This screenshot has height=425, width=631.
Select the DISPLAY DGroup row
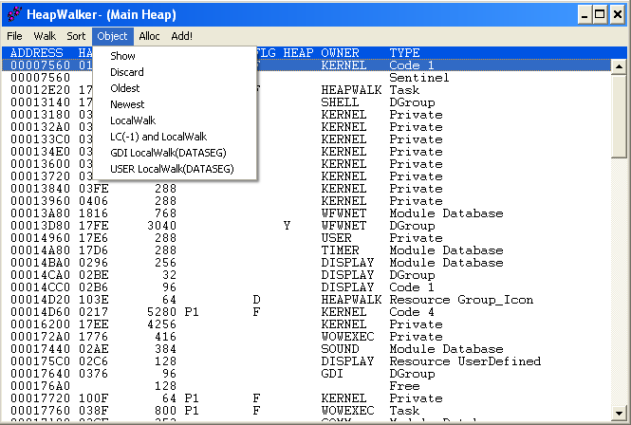306,275
